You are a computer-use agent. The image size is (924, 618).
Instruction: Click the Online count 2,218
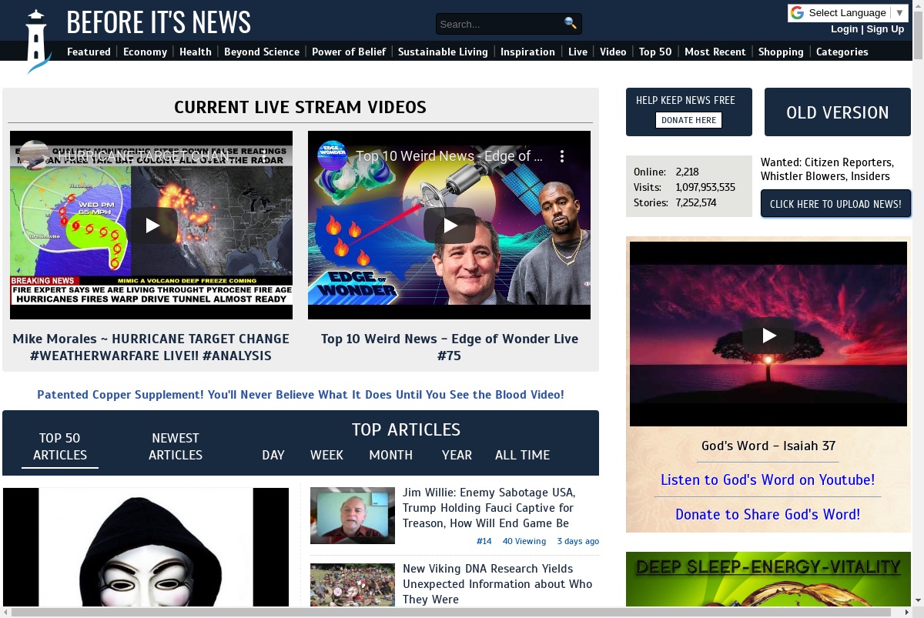click(688, 172)
